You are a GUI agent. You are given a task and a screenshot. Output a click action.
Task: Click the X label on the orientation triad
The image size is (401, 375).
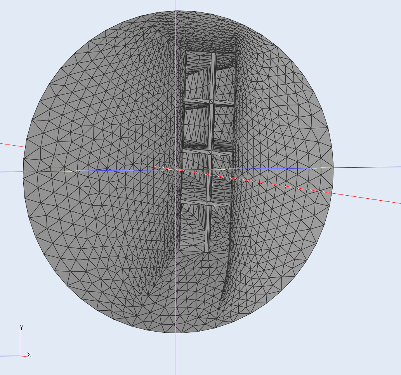click(30, 355)
